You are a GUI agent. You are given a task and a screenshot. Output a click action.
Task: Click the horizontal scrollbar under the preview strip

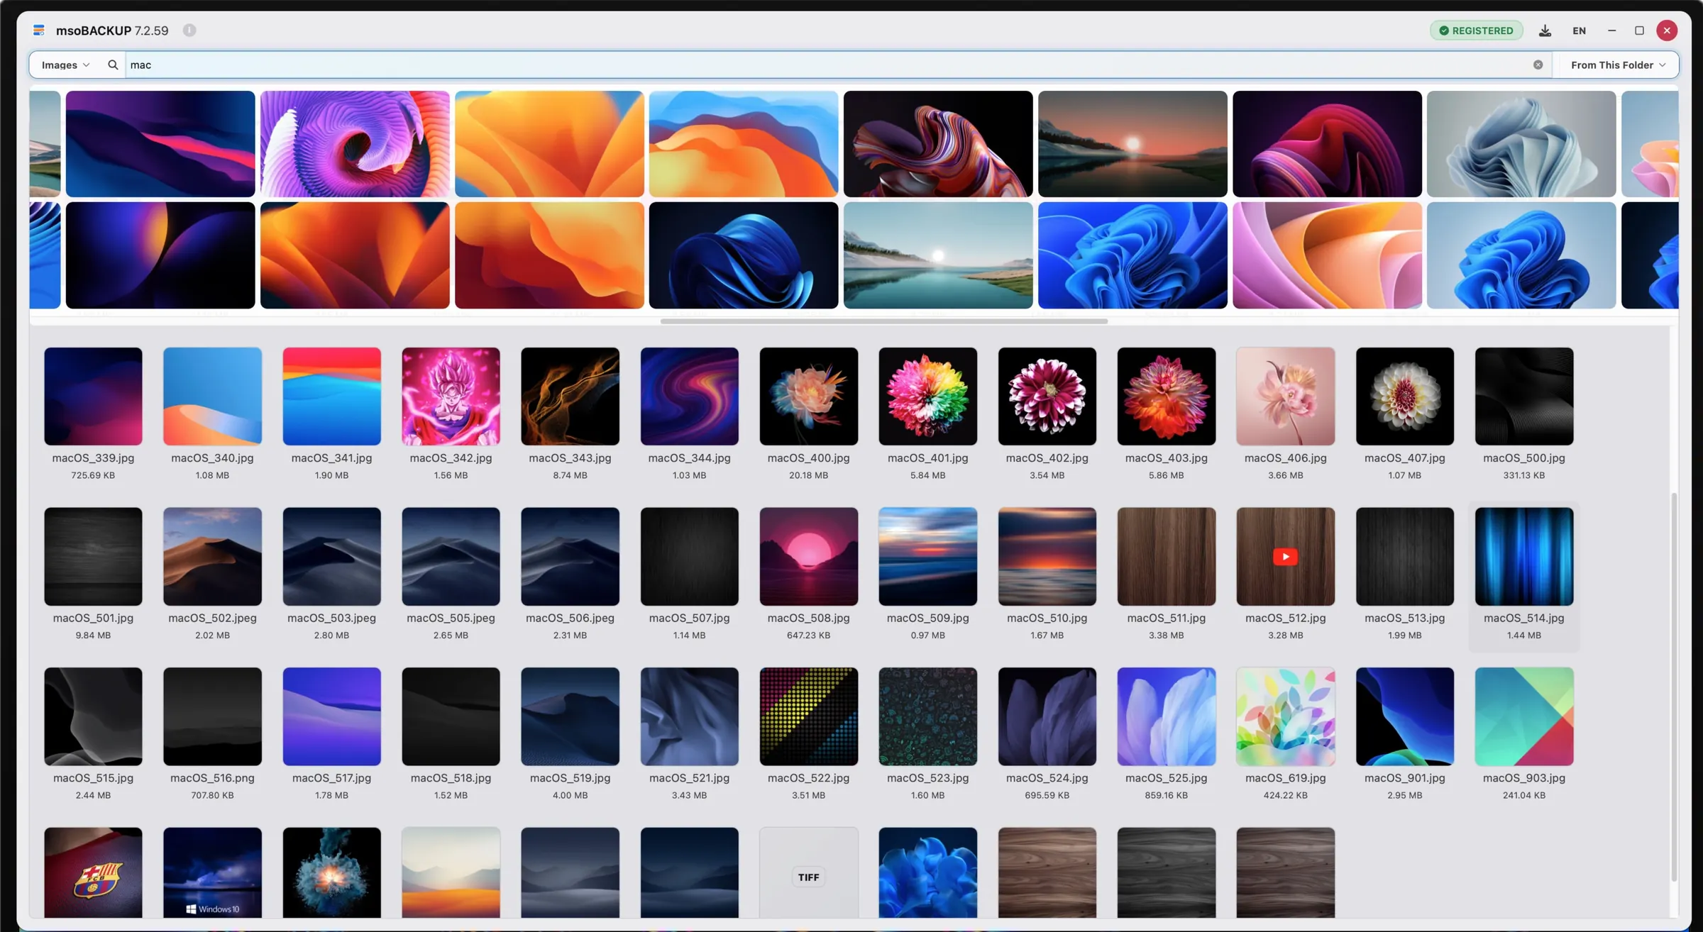click(883, 321)
